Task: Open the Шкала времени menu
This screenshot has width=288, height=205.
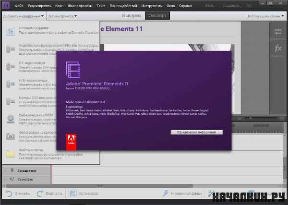Action: [80, 6]
